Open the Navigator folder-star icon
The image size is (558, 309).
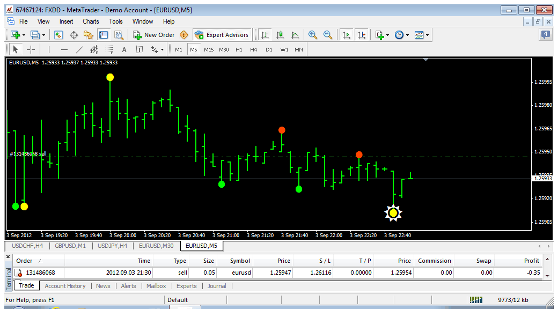pyautogui.click(x=88, y=35)
